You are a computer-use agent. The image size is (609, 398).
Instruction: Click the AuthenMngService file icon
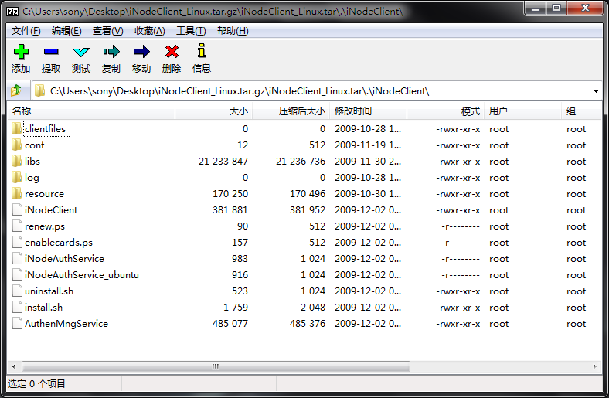17,324
